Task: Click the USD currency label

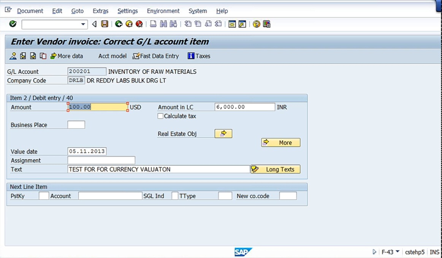Action: 135,107
